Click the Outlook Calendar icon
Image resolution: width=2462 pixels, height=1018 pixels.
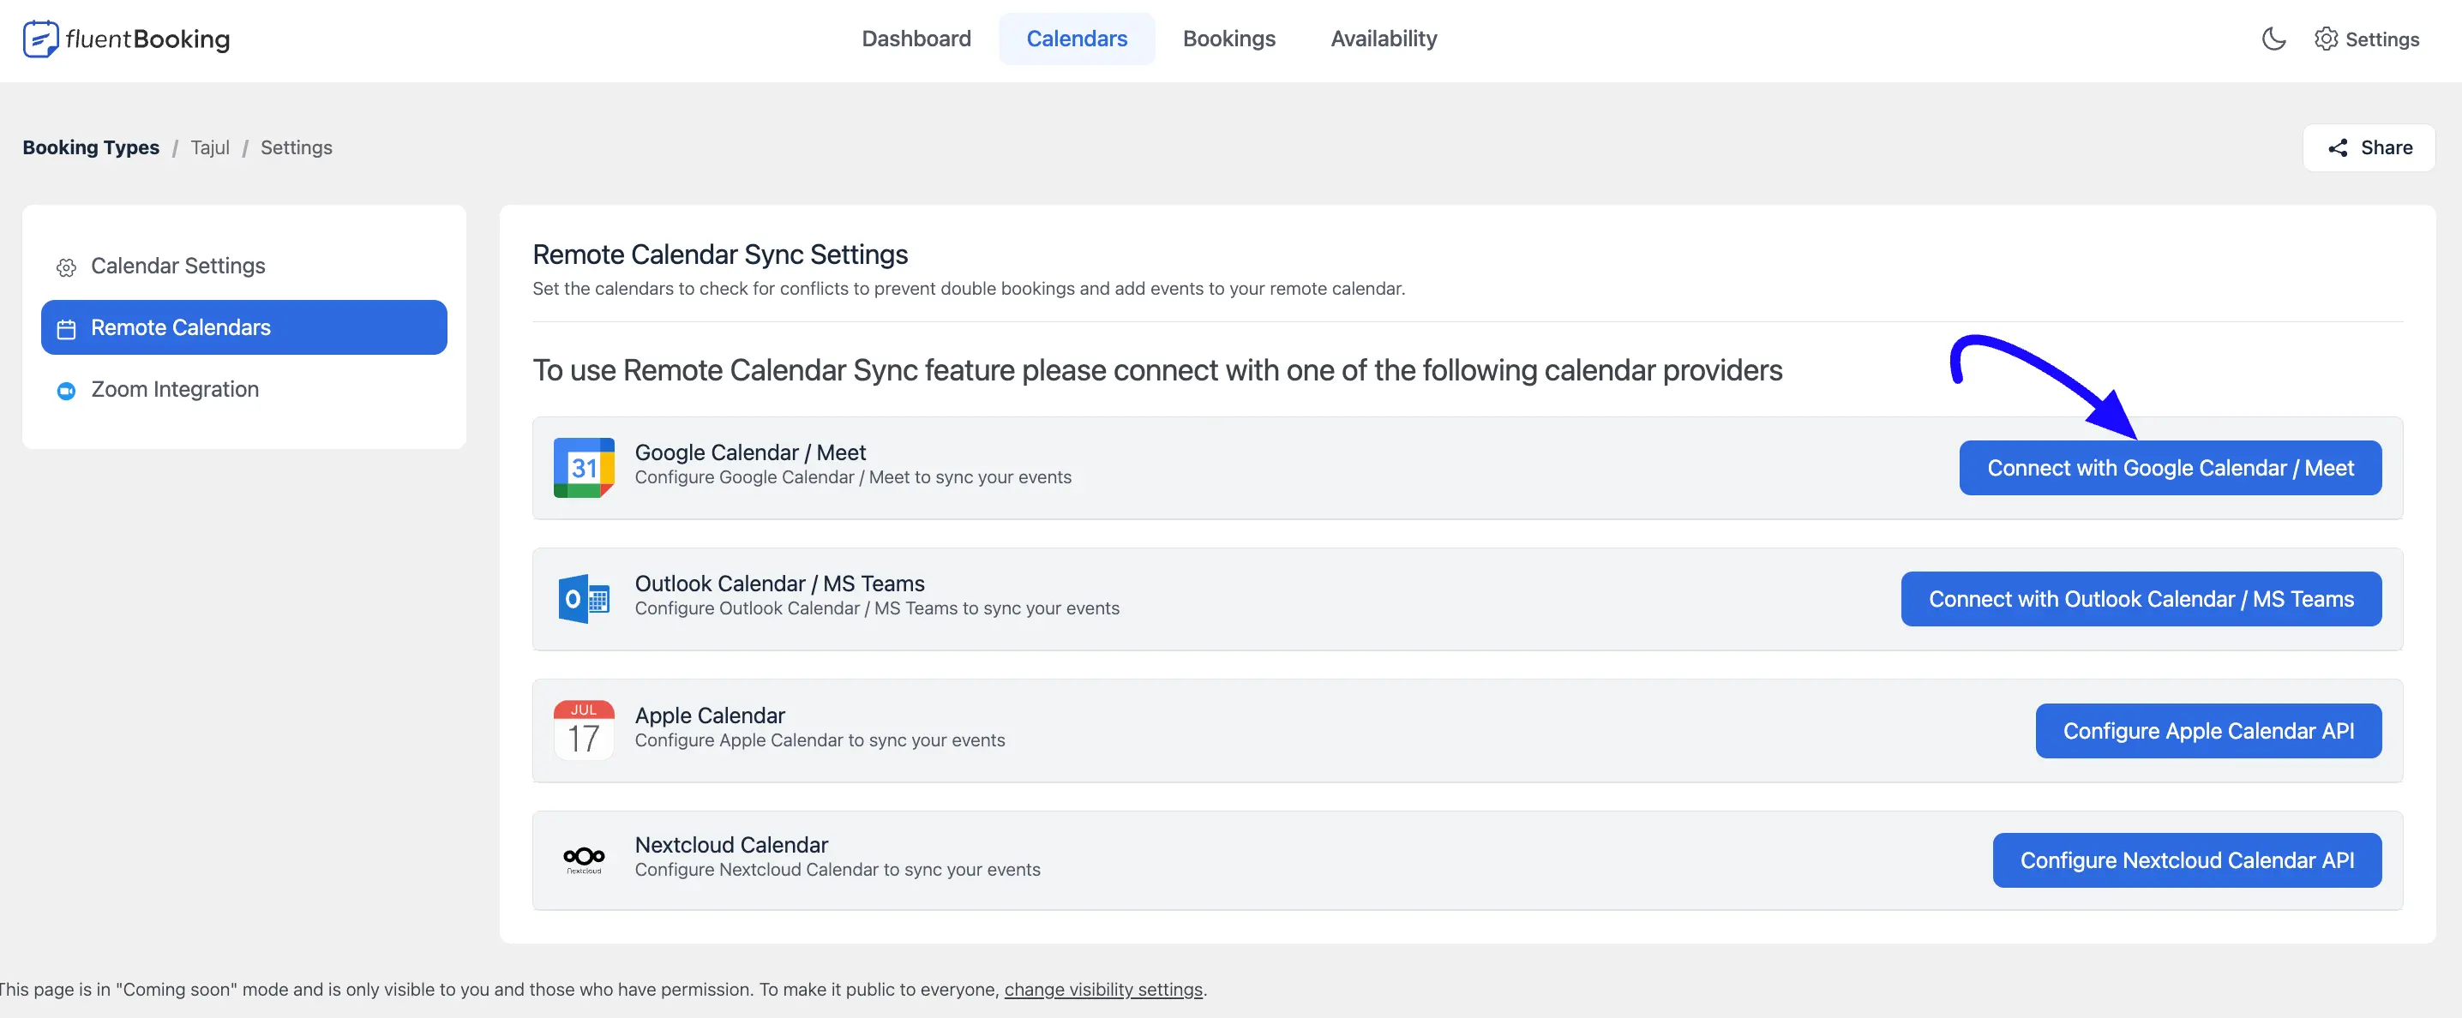[583, 599]
